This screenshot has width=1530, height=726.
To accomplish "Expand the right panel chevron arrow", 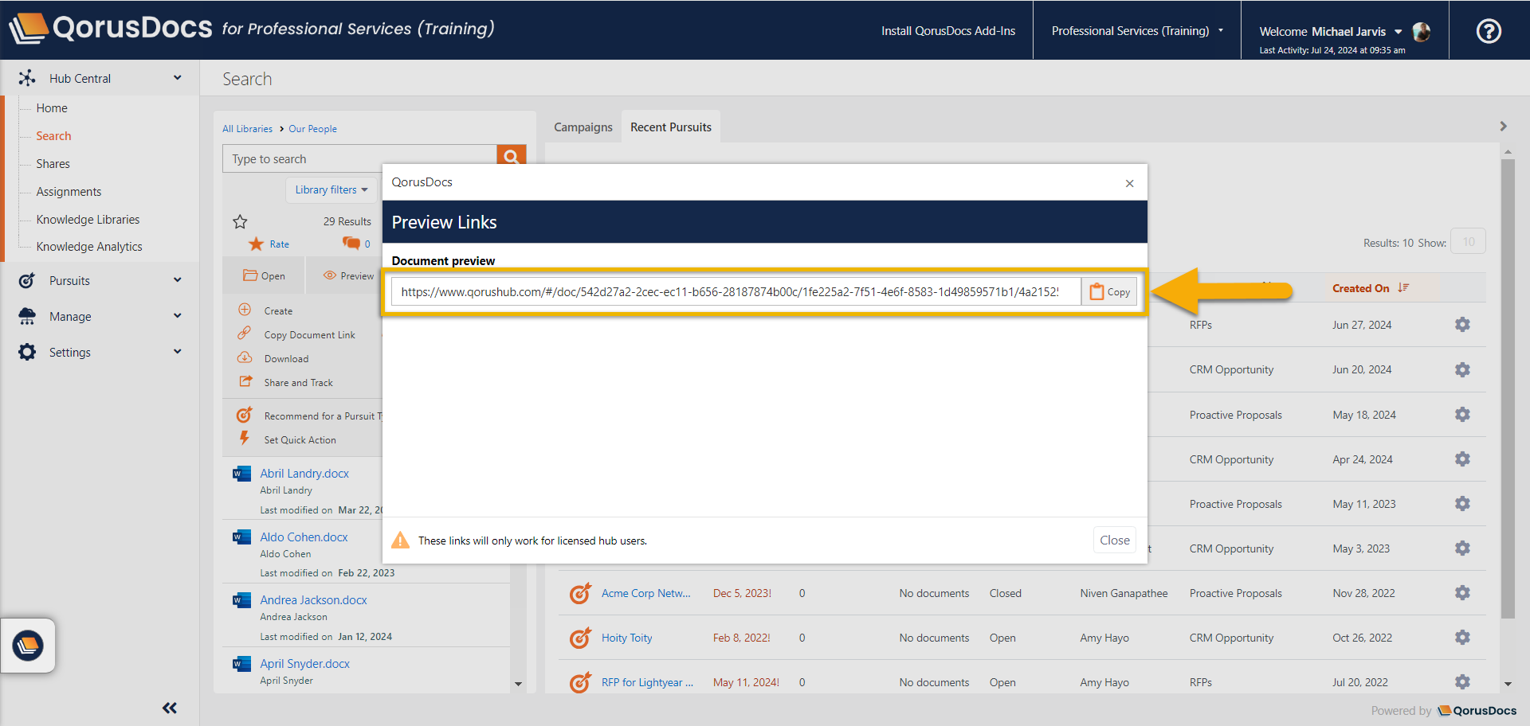I will (1503, 127).
